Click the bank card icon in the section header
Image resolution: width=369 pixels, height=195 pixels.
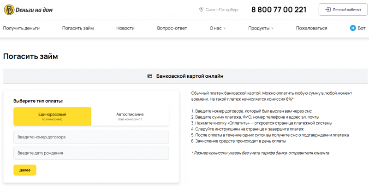click(149, 76)
